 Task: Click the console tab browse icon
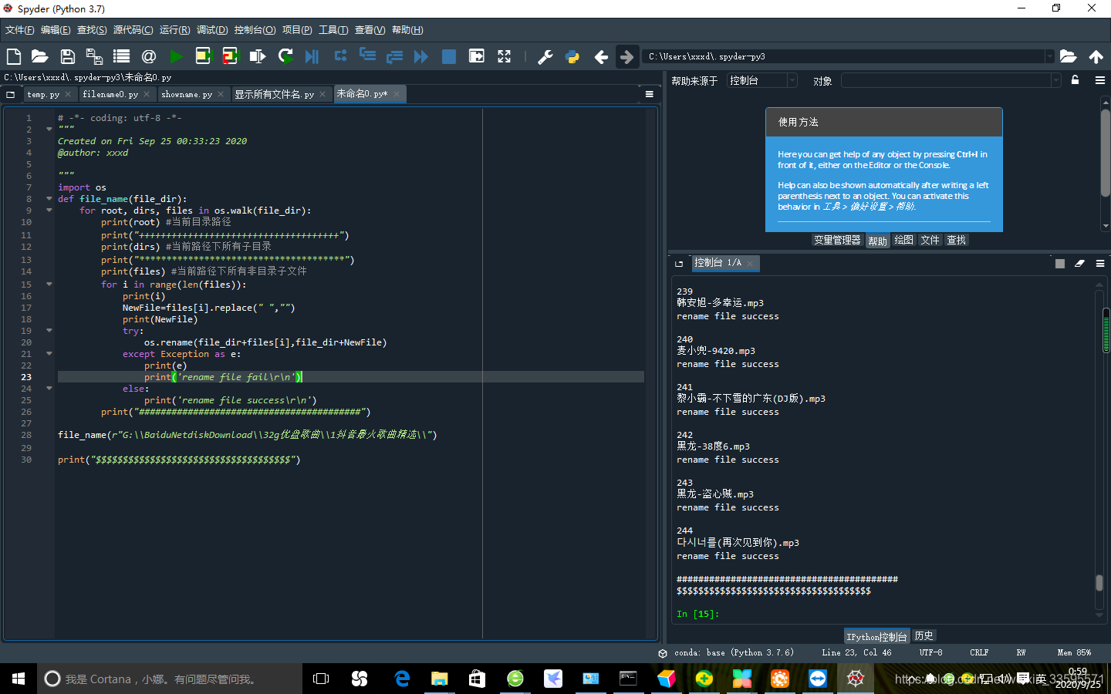pos(679,264)
